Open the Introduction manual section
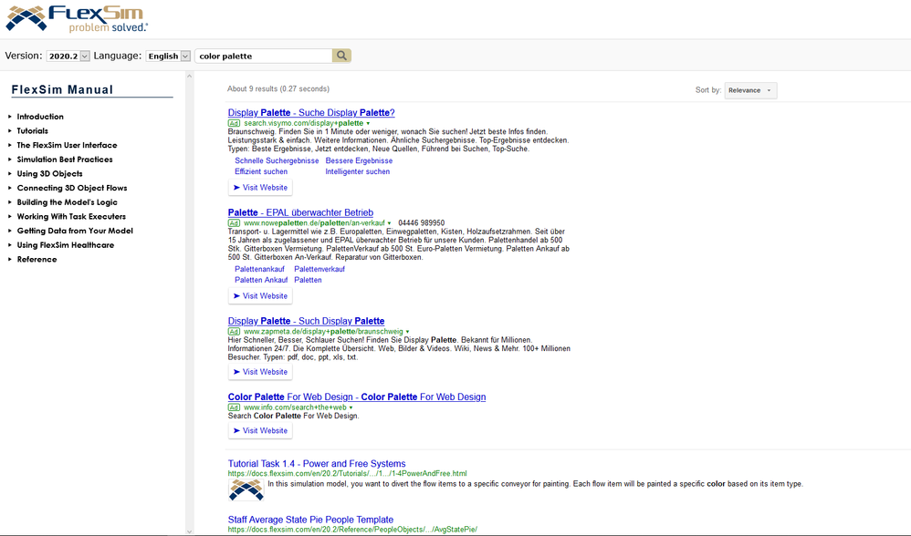This screenshot has height=536, width=911. (x=40, y=117)
